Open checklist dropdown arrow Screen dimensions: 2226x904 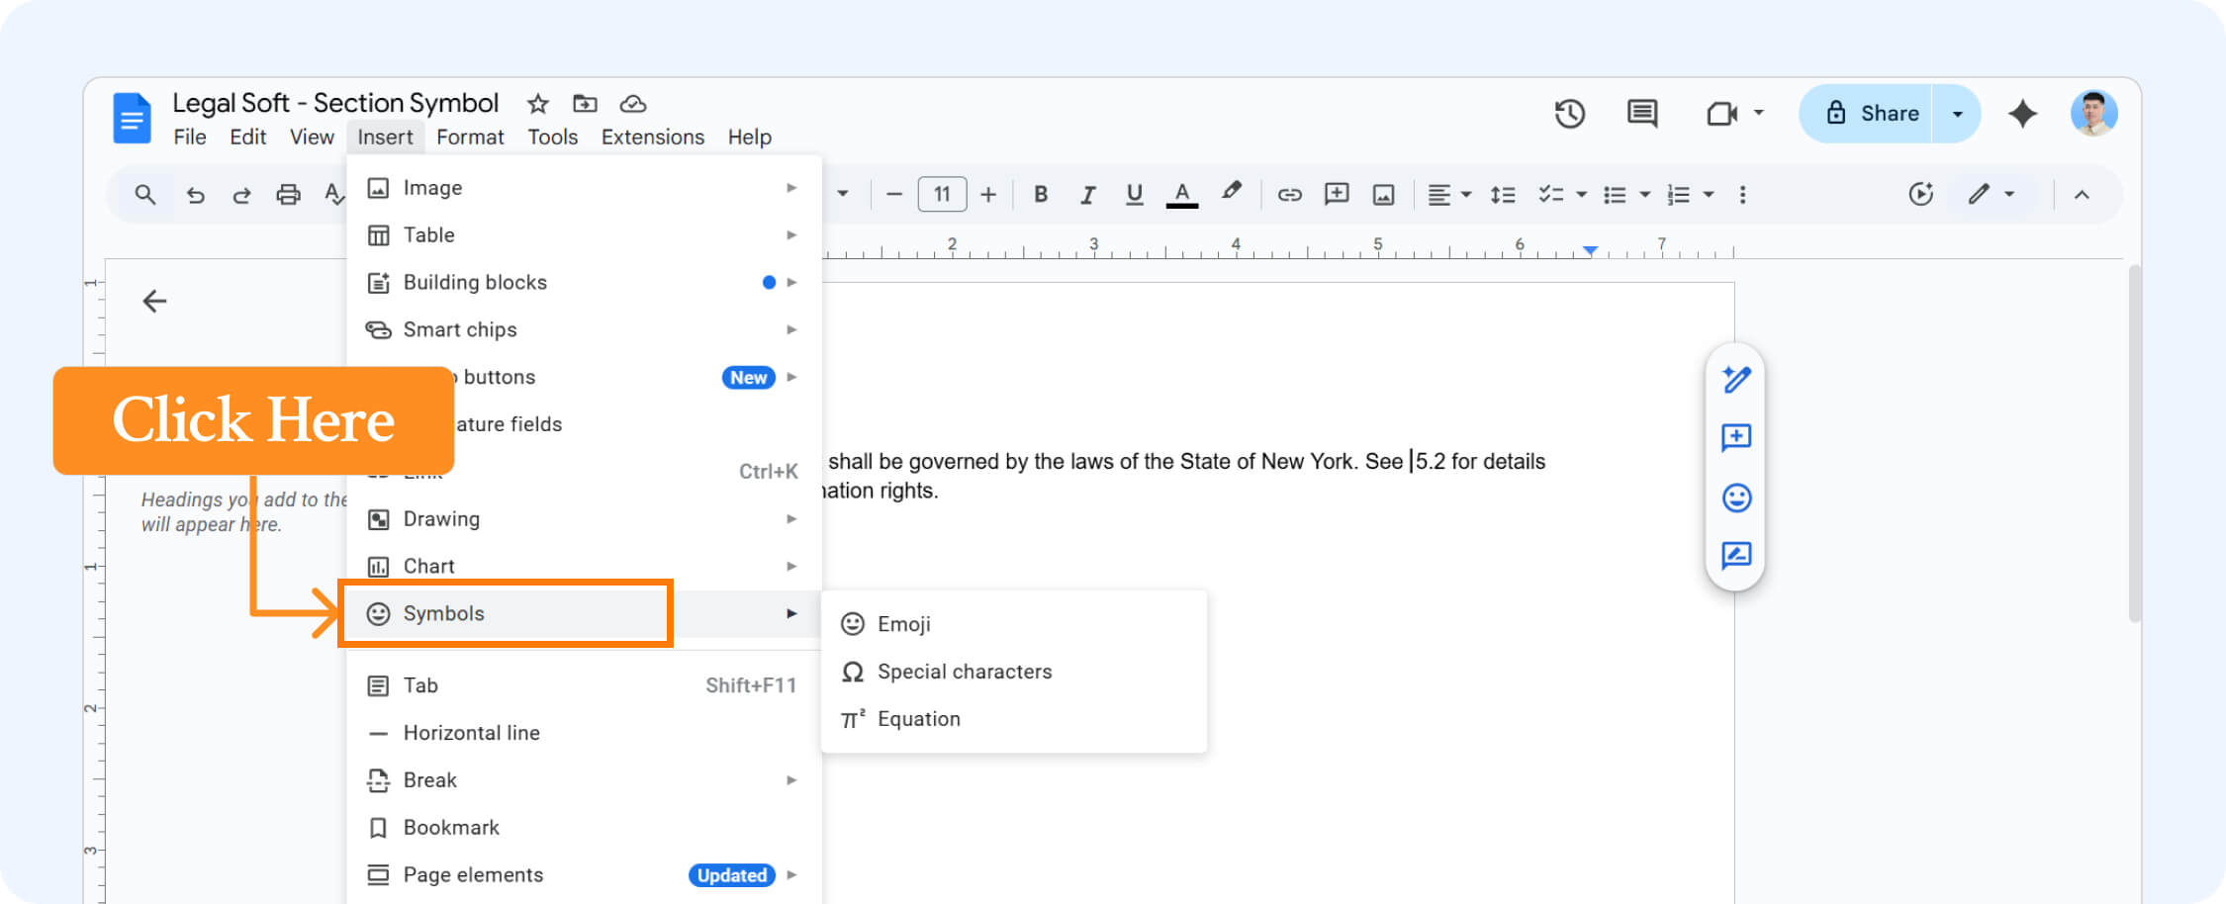click(1581, 195)
